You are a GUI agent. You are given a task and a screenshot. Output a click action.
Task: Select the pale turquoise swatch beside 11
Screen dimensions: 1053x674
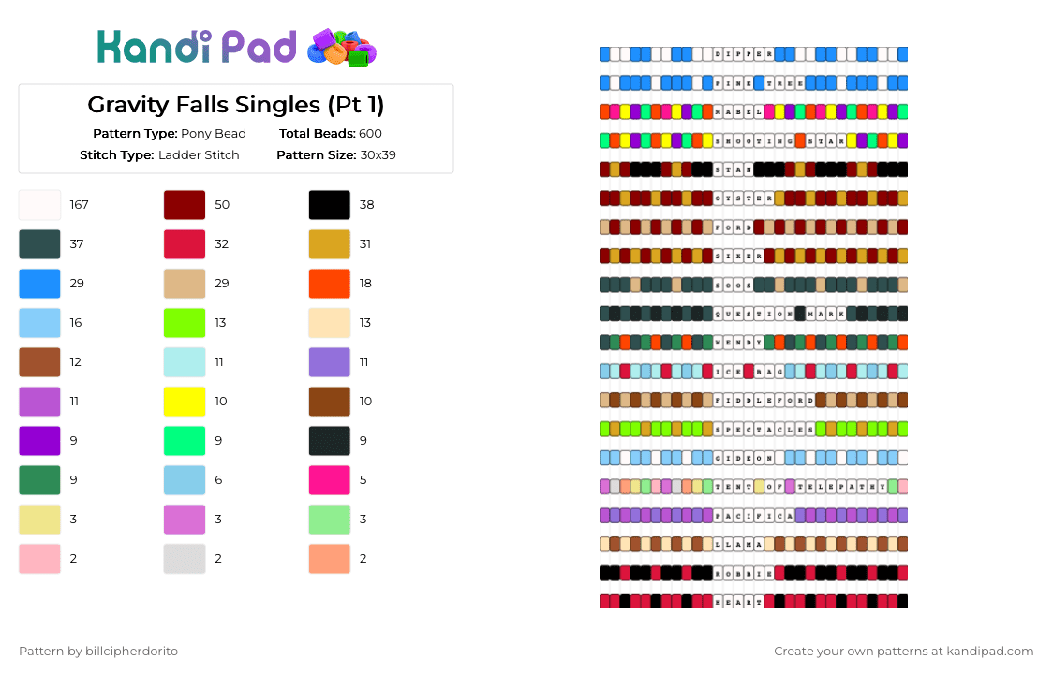pyautogui.click(x=185, y=362)
